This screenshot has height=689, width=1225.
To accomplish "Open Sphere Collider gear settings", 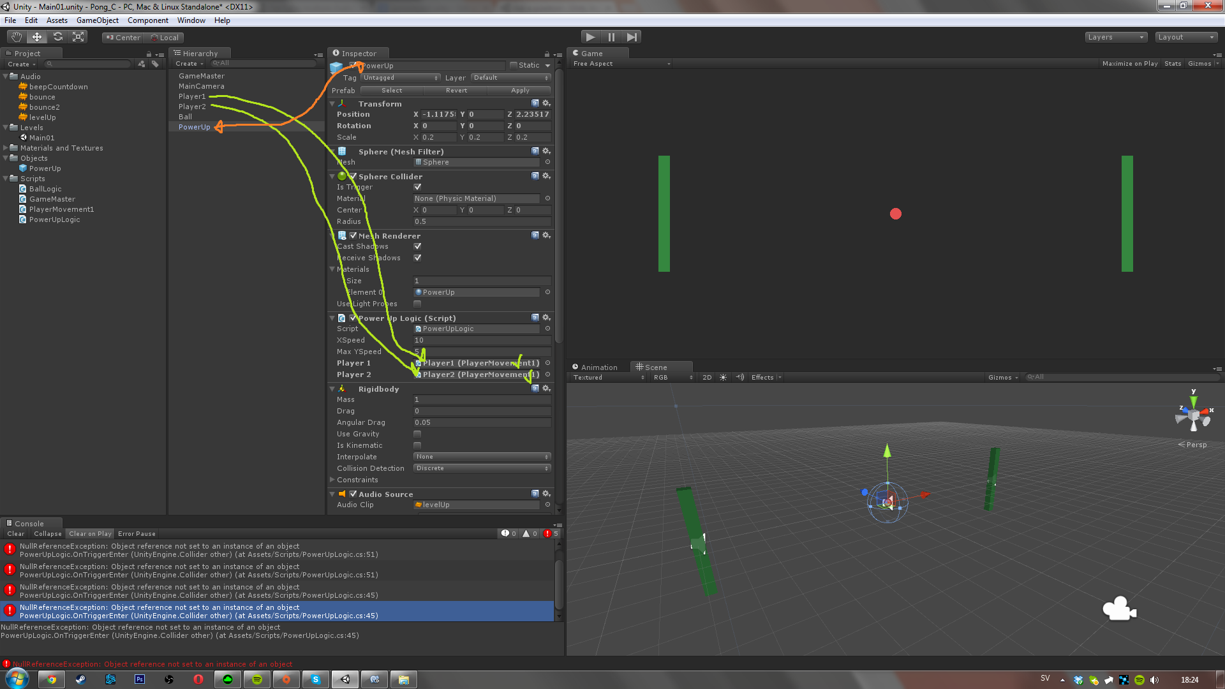I will coord(546,176).
